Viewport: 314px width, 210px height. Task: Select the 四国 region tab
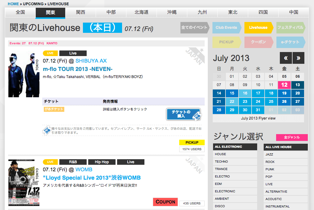point(263,12)
